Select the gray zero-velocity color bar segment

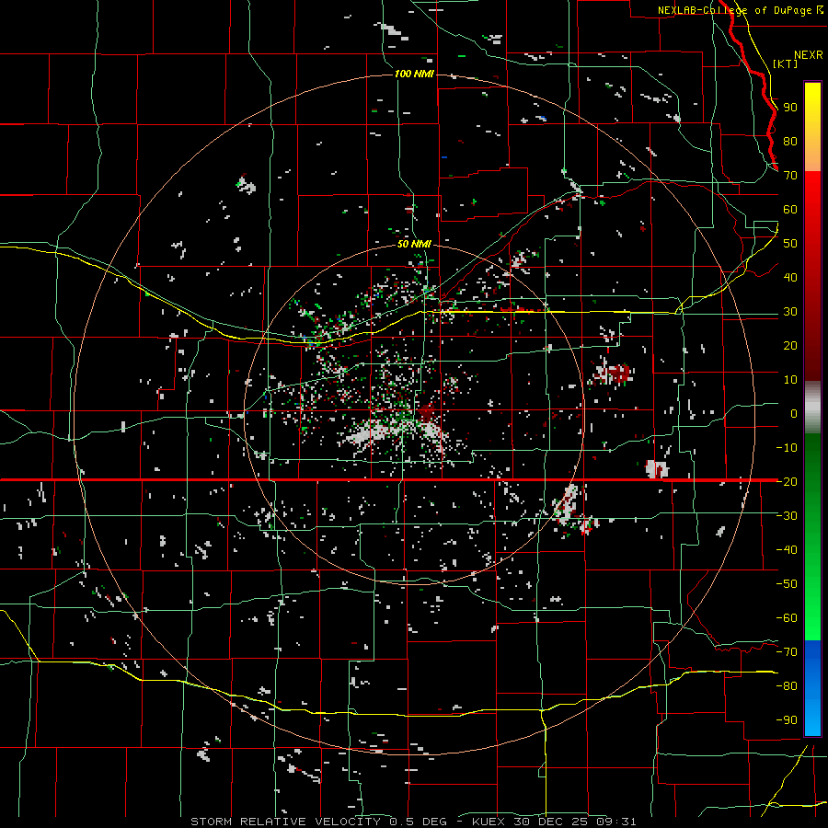812,409
